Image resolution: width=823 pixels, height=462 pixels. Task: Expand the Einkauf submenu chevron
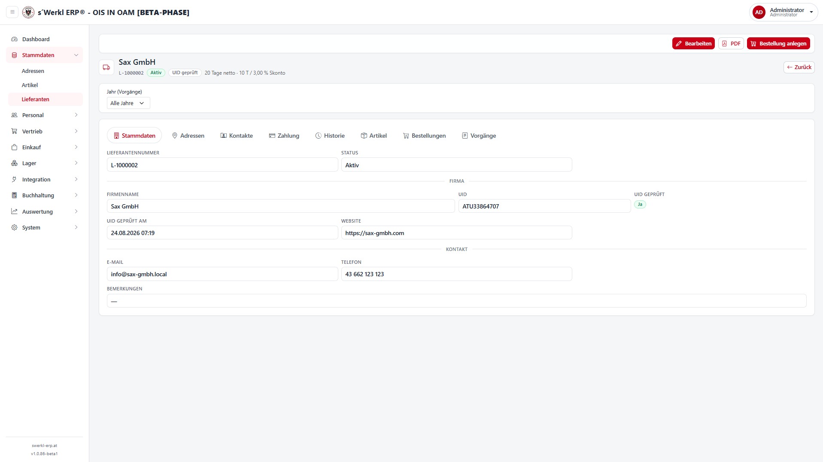coord(76,147)
